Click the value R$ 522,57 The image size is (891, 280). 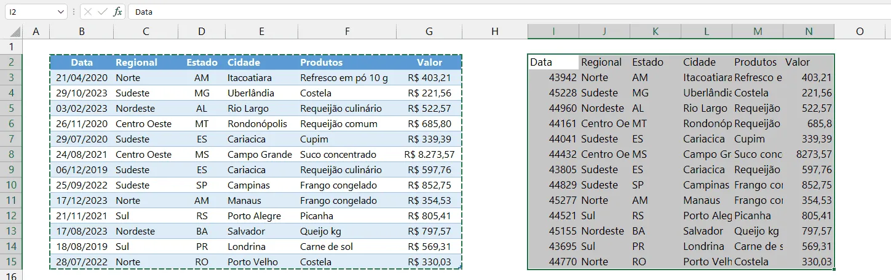point(429,108)
